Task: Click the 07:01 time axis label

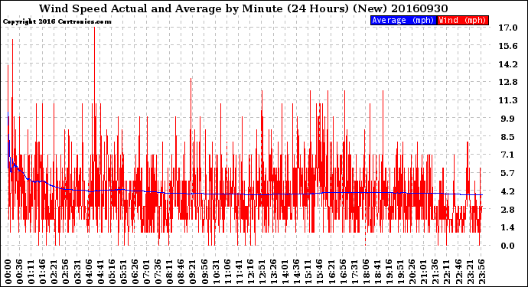Action: tap(146, 272)
